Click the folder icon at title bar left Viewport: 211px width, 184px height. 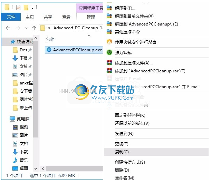tap(7, 7)
